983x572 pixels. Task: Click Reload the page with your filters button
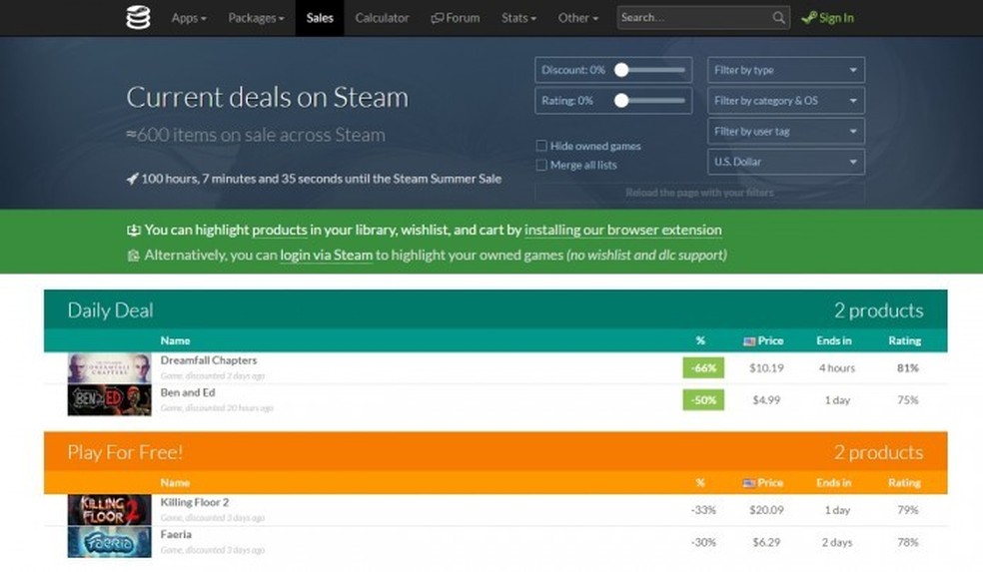[x=699, y=193]
